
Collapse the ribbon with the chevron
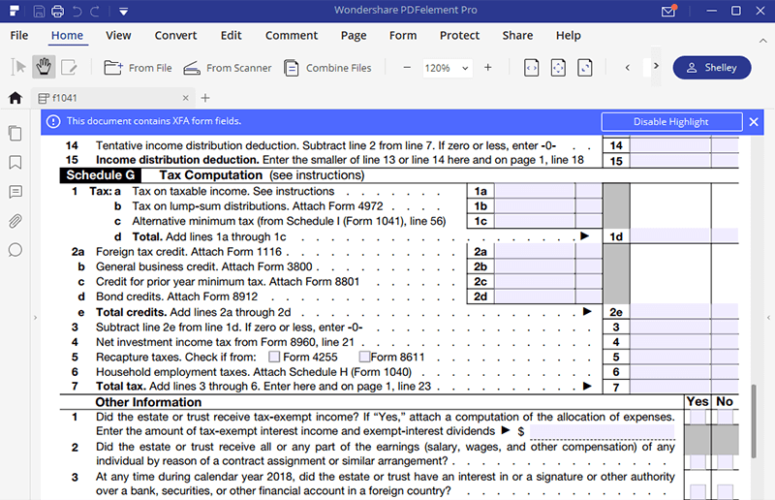pos(762,41)
